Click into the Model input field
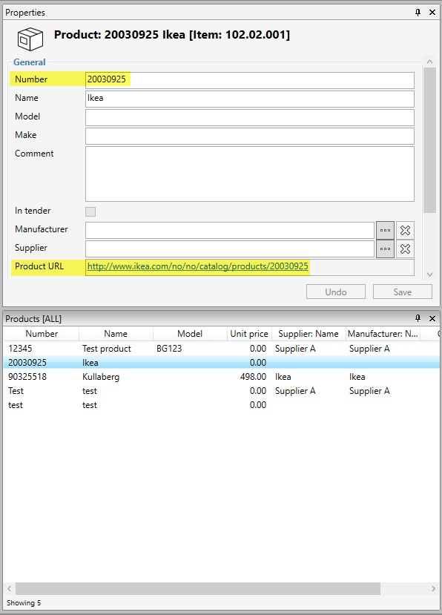The width and height of the screenshot is (442, 615). point(250,117)
